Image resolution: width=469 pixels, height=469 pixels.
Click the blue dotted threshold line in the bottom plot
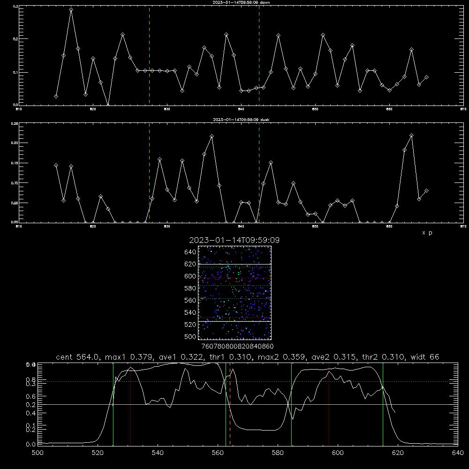[x=248, y=381]
